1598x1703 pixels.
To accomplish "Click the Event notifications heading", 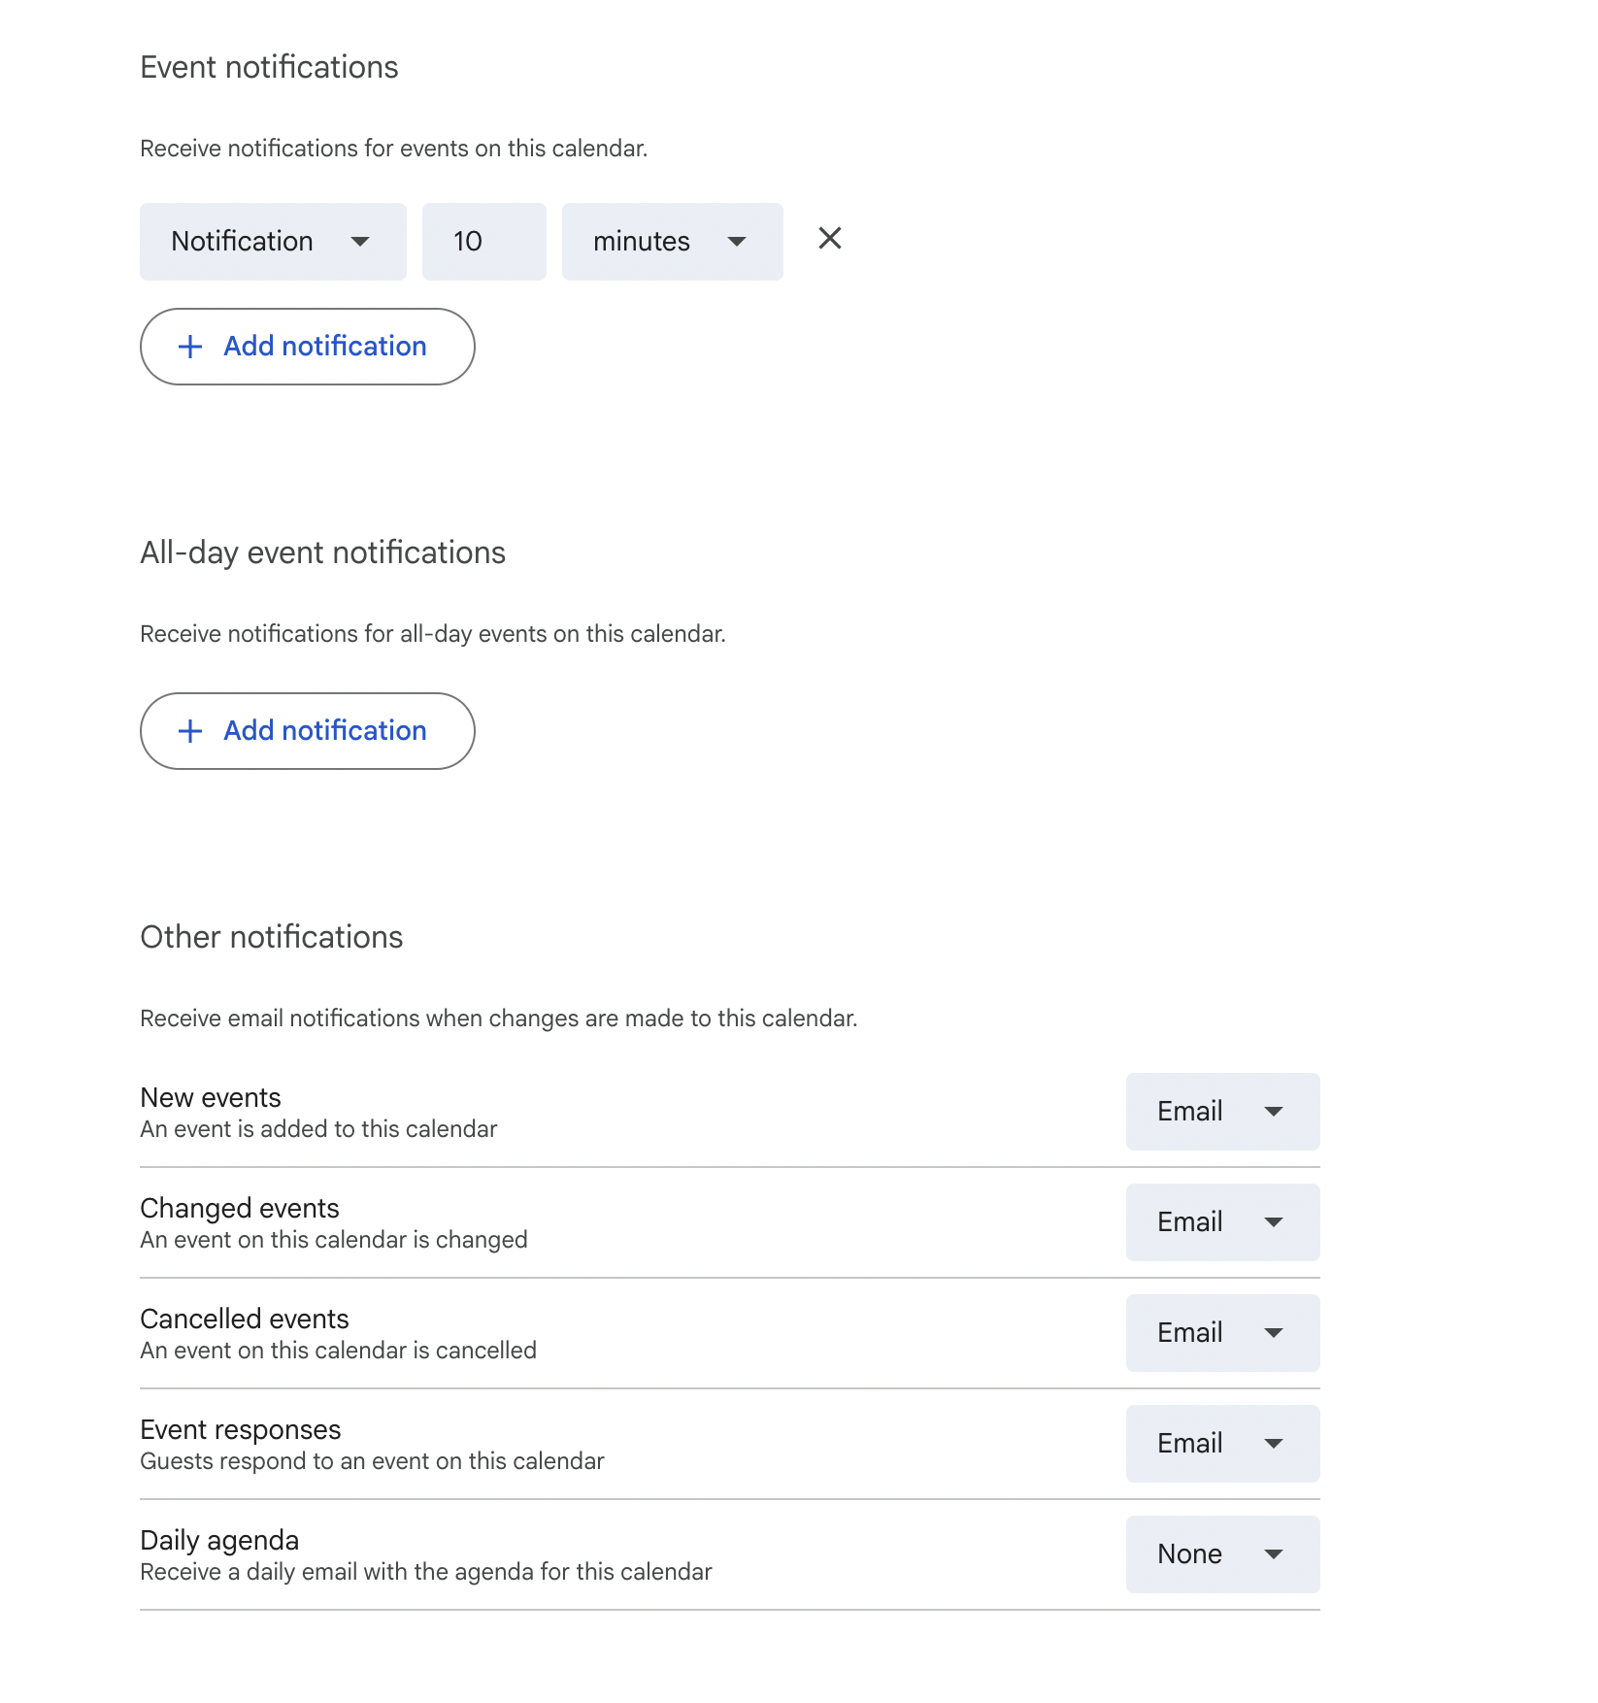I will (269, 66).
